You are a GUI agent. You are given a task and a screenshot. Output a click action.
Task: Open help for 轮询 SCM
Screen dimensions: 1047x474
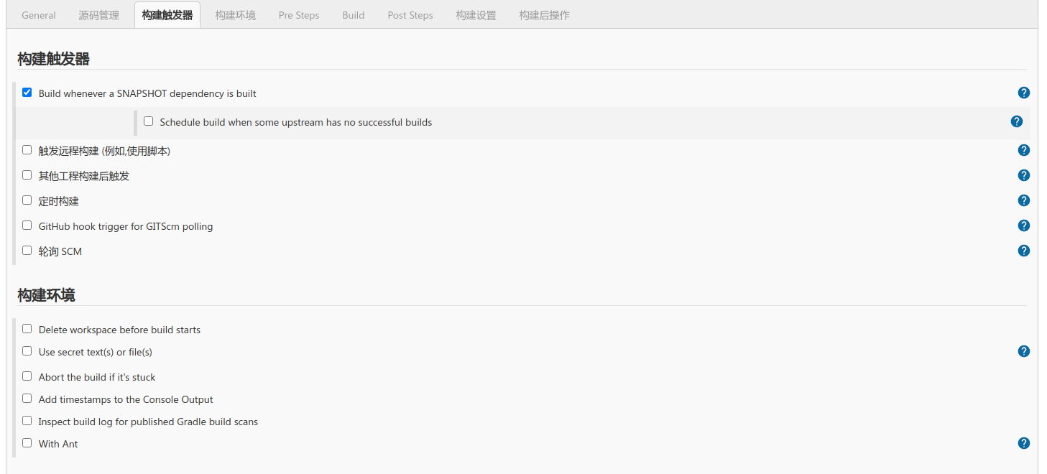pos(1024,251)
